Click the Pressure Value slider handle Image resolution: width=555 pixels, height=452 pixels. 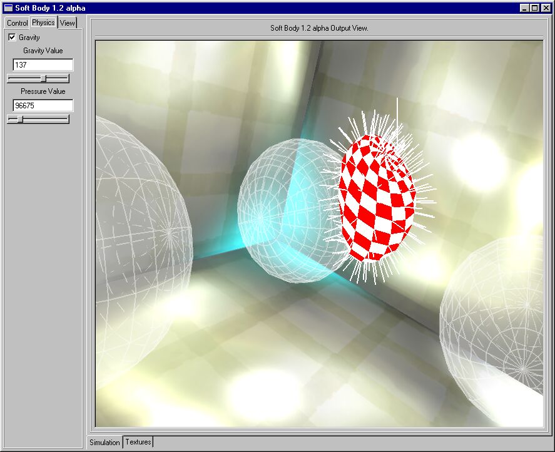pyautogui.click(x=19, y=119)
